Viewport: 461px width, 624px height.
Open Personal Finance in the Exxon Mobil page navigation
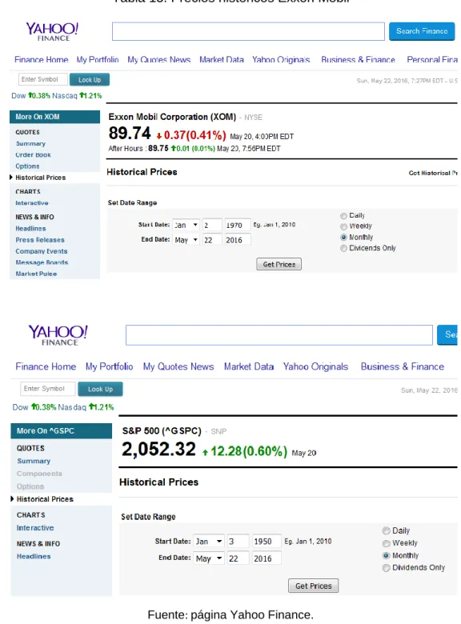[432, 60]
